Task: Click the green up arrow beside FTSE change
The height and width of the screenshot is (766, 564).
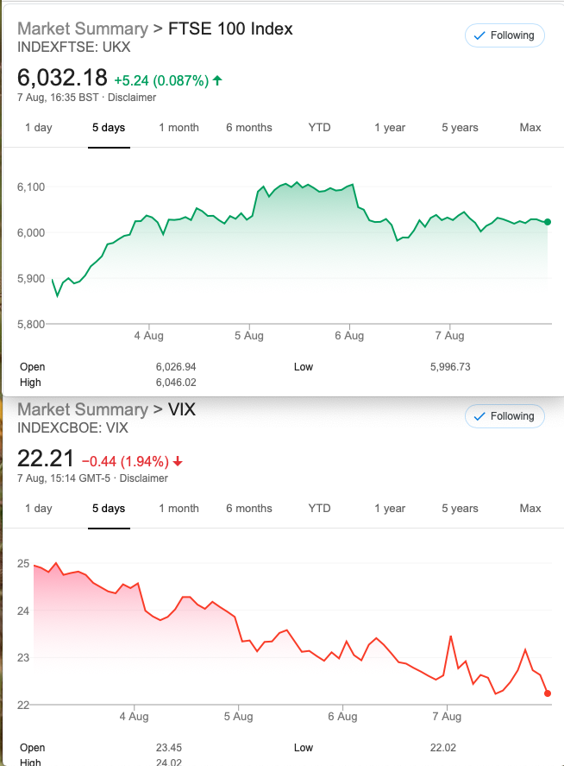Action: 217,80
